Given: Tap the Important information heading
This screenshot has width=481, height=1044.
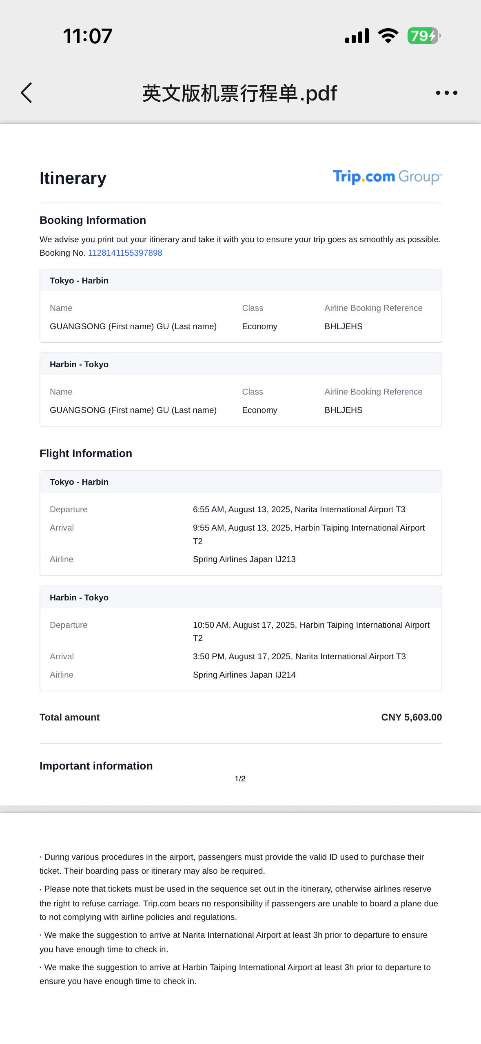Looking at the screenshot, I should 96,766.
